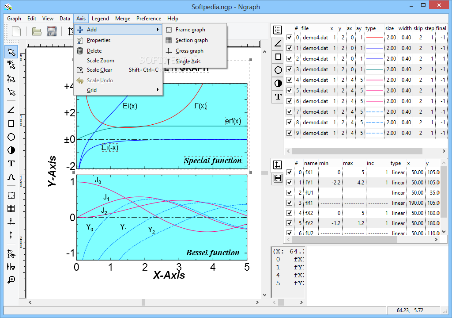
Task: Pick the cross axis tool in left toolbox
Action: (x=11, y=222)
